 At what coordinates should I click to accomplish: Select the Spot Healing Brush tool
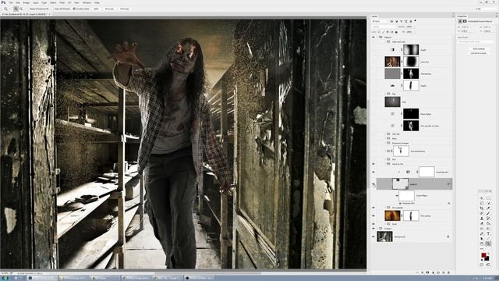(x=482, y=213)
